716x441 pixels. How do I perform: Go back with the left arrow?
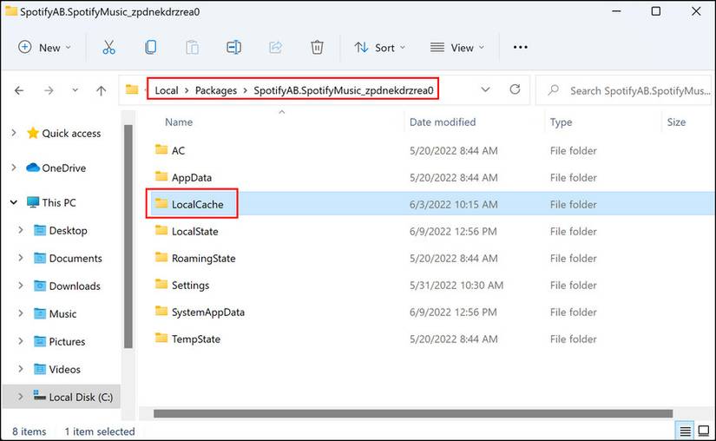19,90
